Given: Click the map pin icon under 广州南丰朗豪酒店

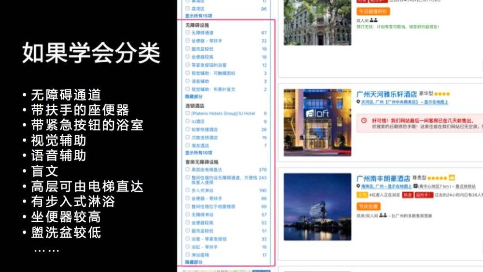Looking at the screenshot, I should tap(358, 186).
